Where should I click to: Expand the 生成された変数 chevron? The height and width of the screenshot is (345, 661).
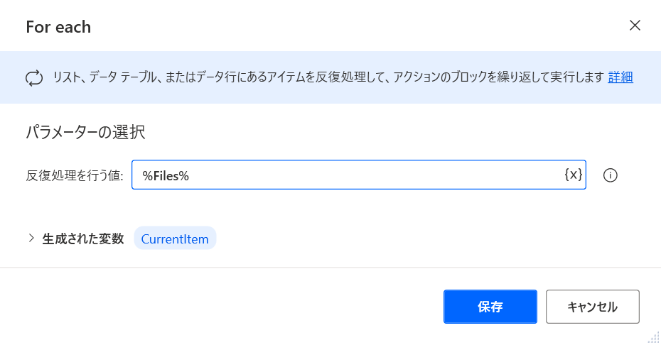pos(31,239)
